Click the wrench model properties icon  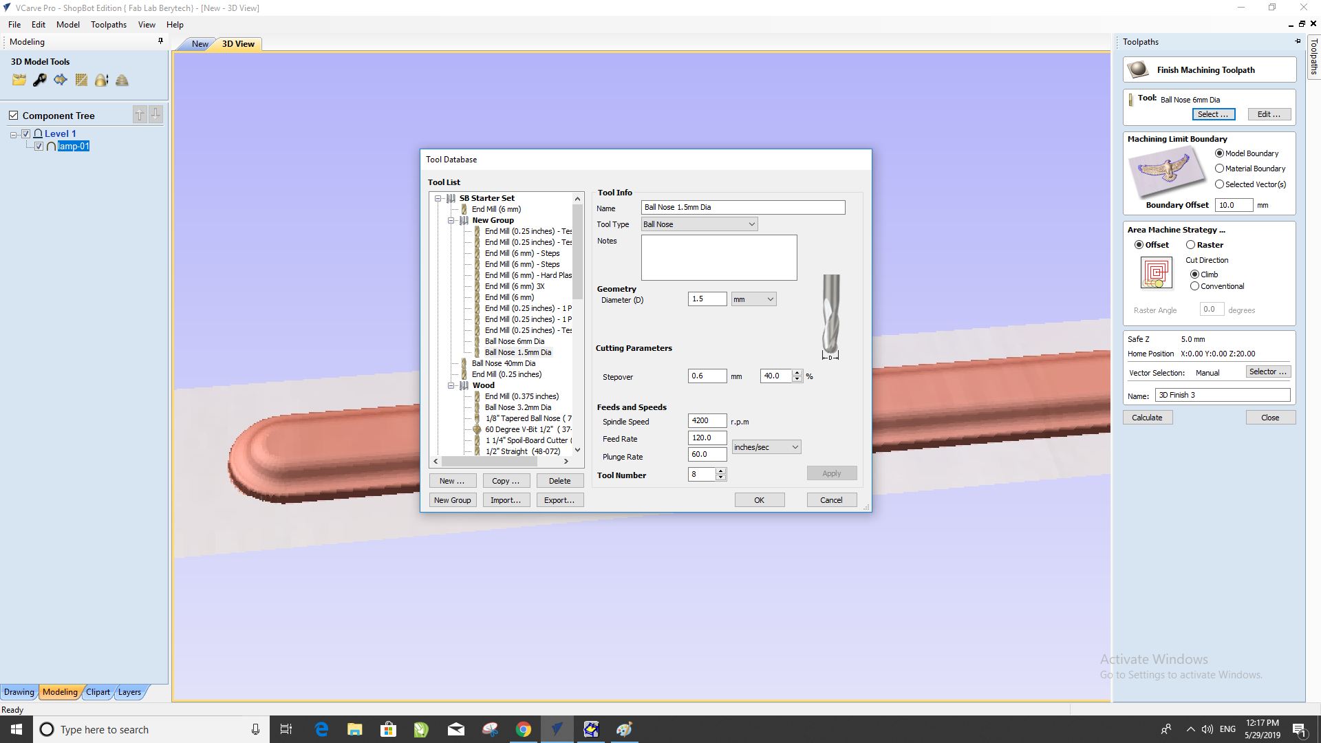(40, 80)
